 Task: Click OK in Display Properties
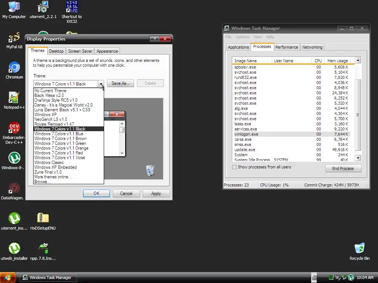[x=96, y=193]
